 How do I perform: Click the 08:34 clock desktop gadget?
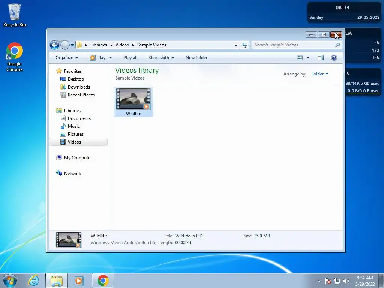[344, 12]
